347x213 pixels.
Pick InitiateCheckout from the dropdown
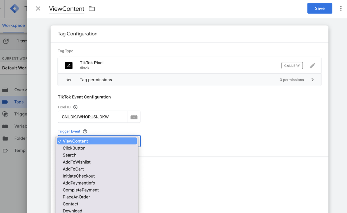[x=97, y=176]
